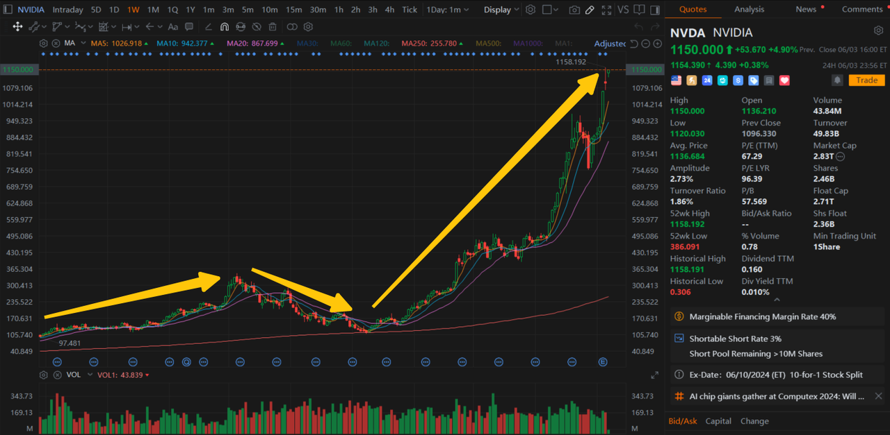Select the Change tab

point(754,421)
